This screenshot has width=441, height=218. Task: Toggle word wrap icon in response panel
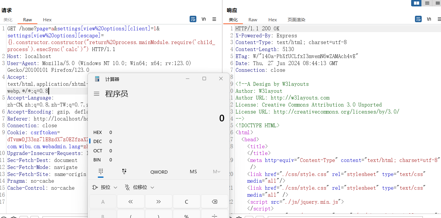[418, 19]
